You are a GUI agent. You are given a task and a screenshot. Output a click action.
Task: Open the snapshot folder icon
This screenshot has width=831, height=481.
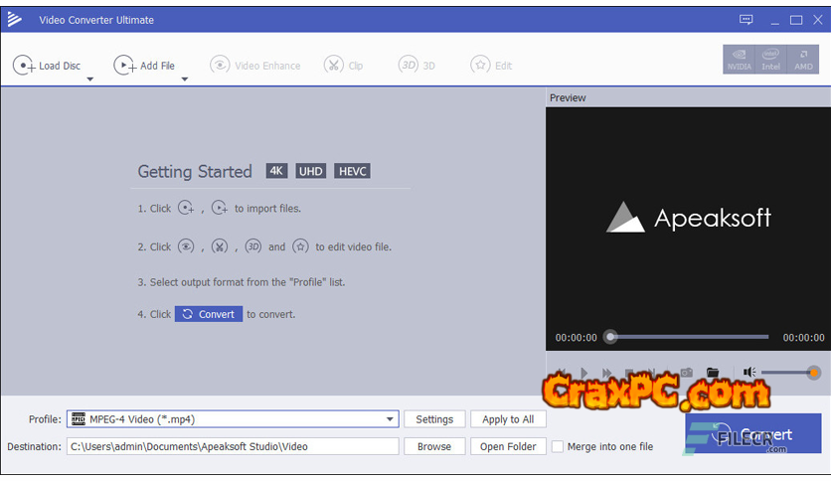point(713,373)
